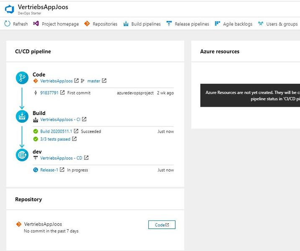Open Users & groups from toolbar
300x251 pixels.
pos(282,24)
